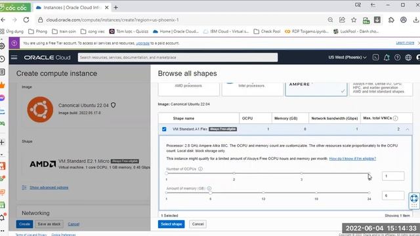420x236 pixels.
Task: Open the help question mark icon
Action: pos(397,57)
